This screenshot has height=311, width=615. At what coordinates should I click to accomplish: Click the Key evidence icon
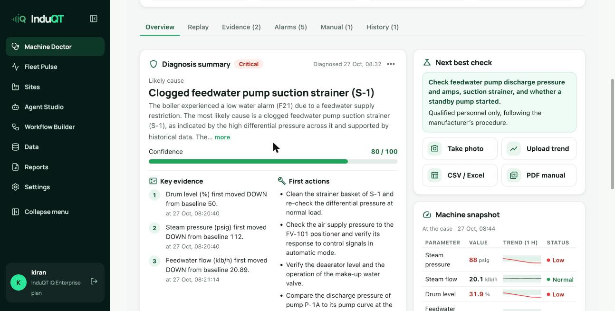[x=153, y=181]
